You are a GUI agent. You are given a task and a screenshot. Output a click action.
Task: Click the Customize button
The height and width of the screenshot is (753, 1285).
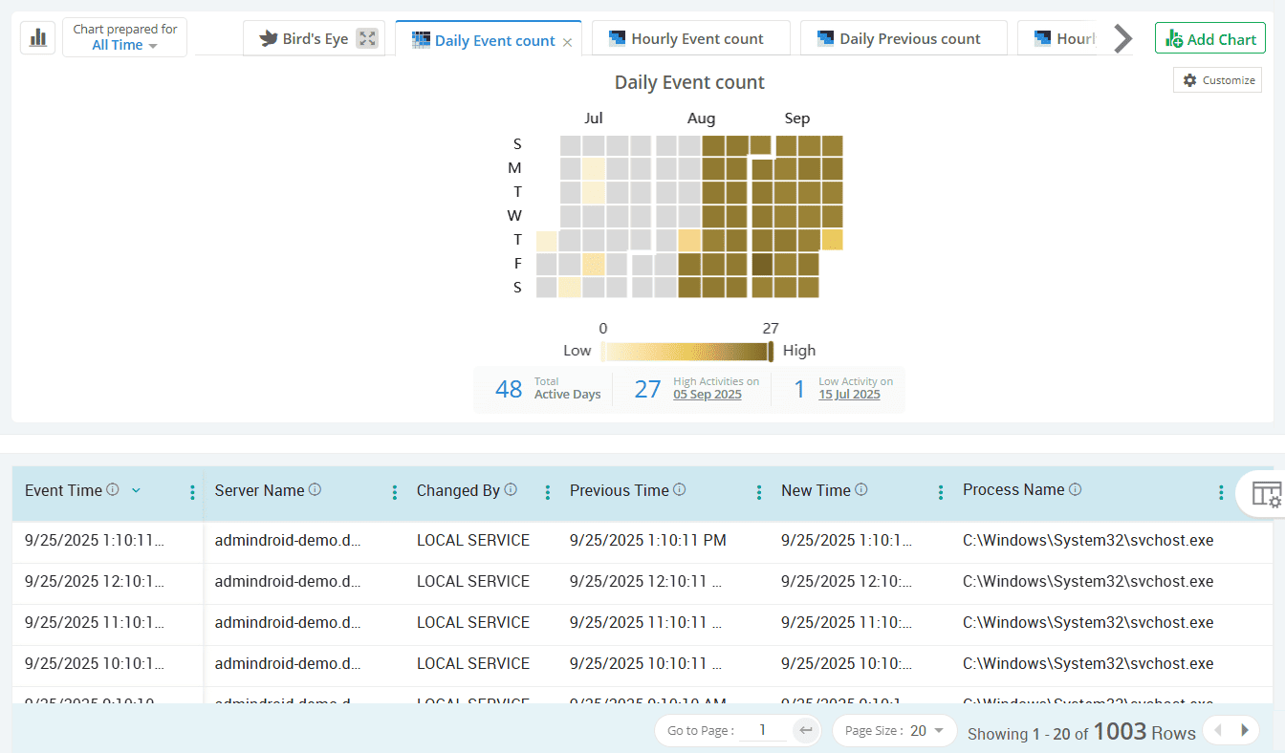tap(1218, 80)
